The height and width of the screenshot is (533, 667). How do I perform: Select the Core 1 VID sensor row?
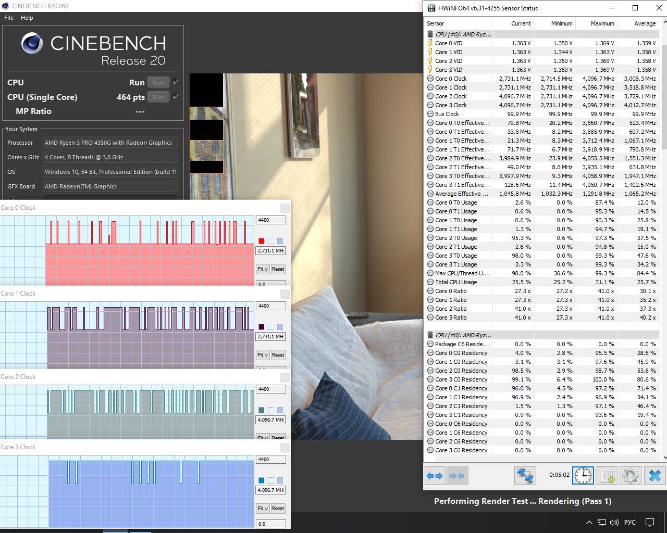(542, 52)
